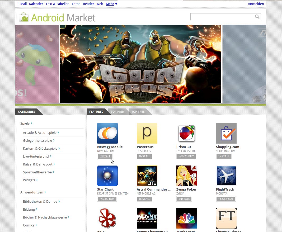Click the FlightTrack app title
This screenshot has height=232, width=282.
click(225, 189)
